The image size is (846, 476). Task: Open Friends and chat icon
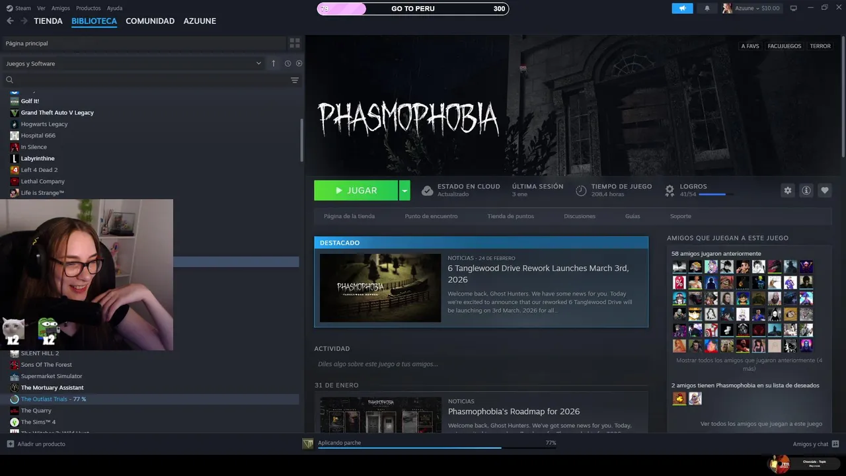pyautogui.click(x=835, y=444)
